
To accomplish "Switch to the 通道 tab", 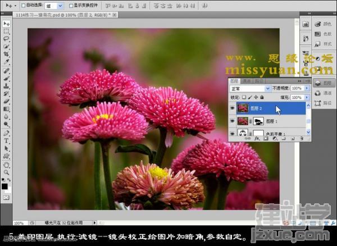I will tap(247, 81).
